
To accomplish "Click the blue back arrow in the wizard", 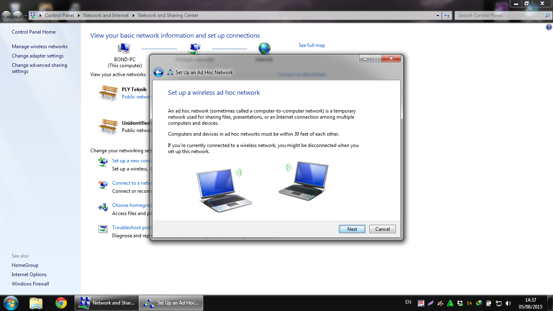I will (158, 72).
